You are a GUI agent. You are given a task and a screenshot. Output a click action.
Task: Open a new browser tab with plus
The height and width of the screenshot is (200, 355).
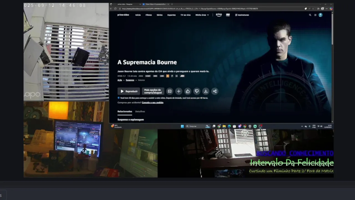click(172, 4)
